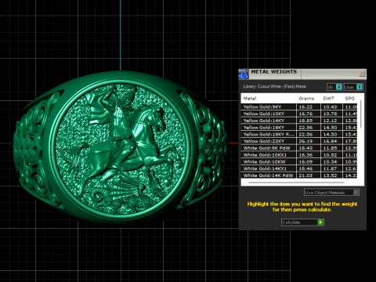376x282 pixels.
Task: Select the White Gold:9K PdW row
Action: tap(299, 148)
